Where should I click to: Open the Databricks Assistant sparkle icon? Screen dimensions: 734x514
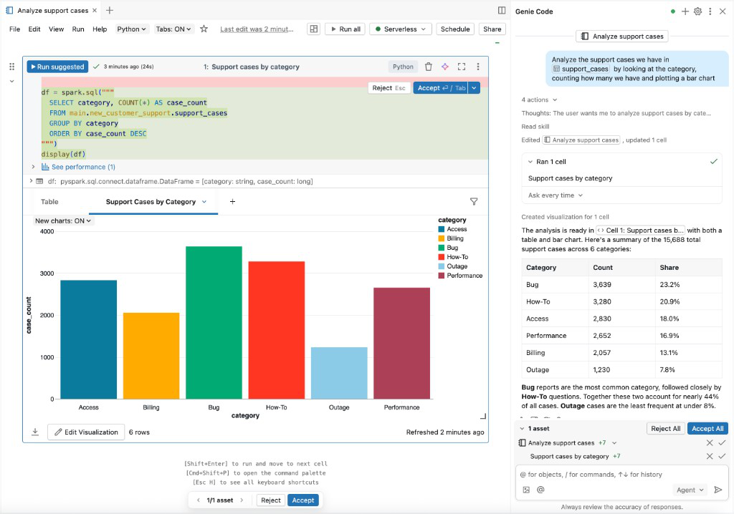click(444, 66)
